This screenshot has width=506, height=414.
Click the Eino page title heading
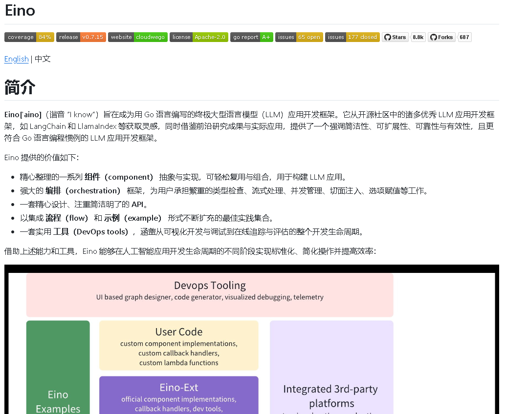20,11
